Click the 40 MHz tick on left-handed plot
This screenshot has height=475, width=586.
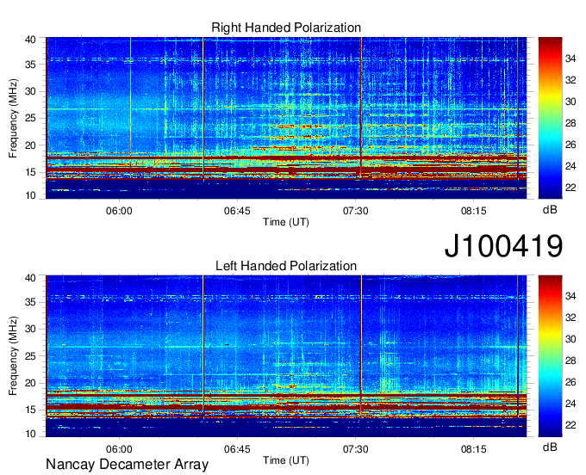tap(30, 278)
